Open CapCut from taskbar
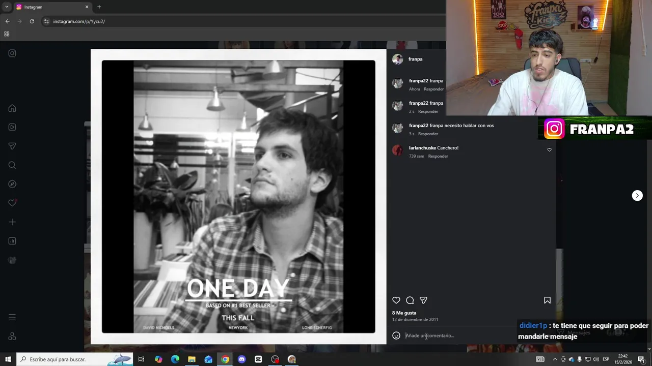Viewport: 652px width, 366px height. tap(258, 359)
